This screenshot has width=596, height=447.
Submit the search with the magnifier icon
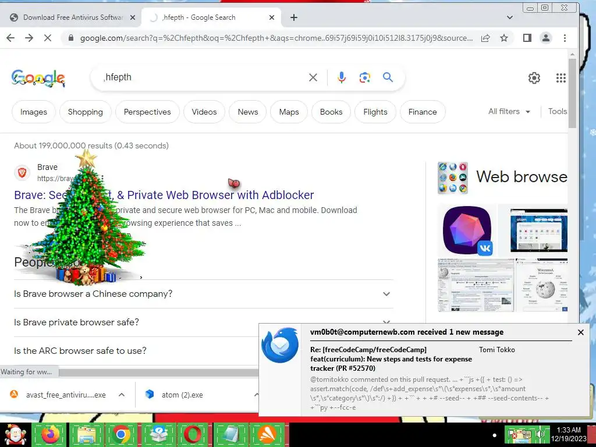(388, 77)
